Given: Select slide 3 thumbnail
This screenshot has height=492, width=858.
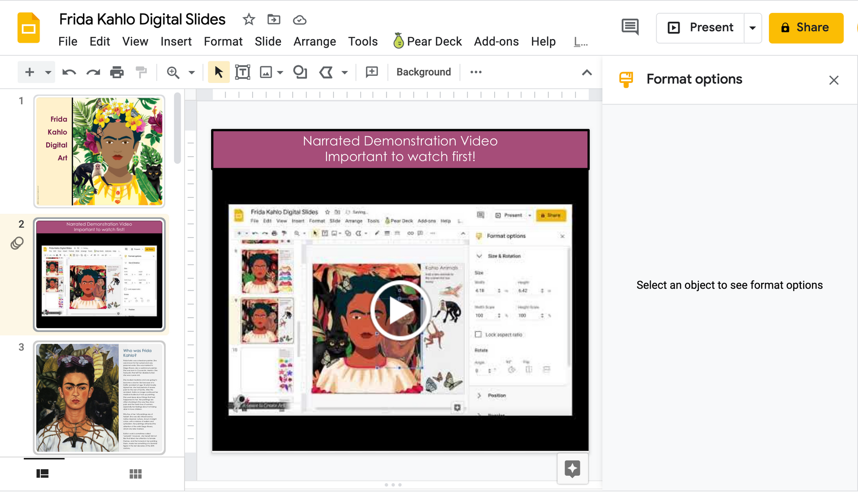Looking at the screenshot, I should tap(99, 398).
